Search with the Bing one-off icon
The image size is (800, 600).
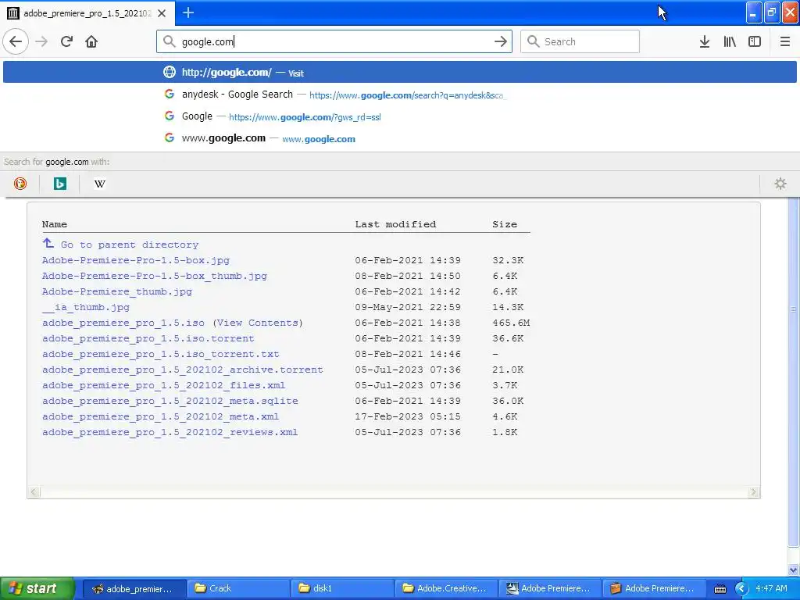click(59, 184)
